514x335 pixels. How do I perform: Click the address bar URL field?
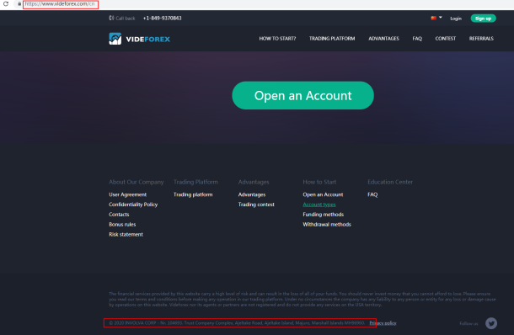point(61,4)
